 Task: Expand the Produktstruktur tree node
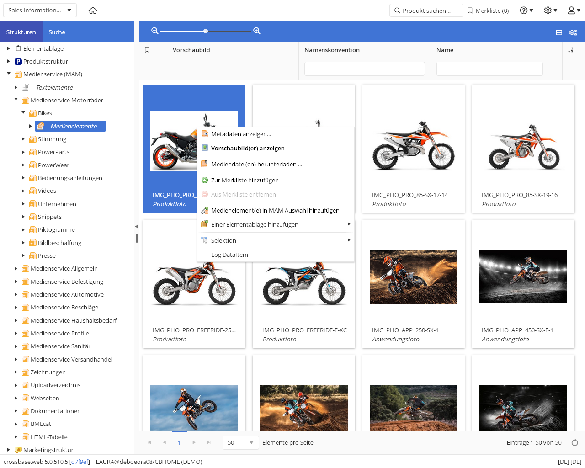click(x=8, y=61)
